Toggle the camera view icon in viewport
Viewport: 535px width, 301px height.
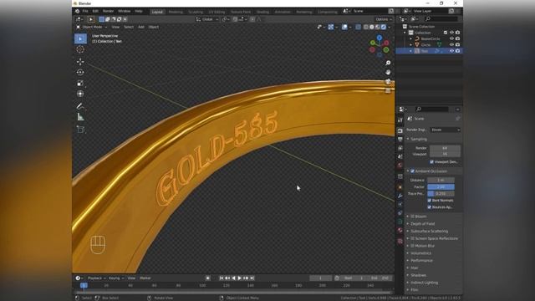click(388, 81)
